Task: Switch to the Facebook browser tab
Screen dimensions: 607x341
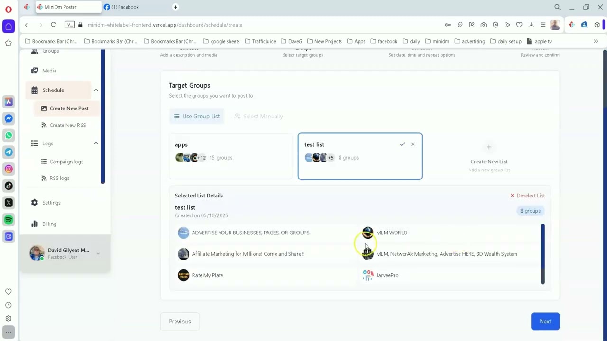Action: [x=125, y=7]
